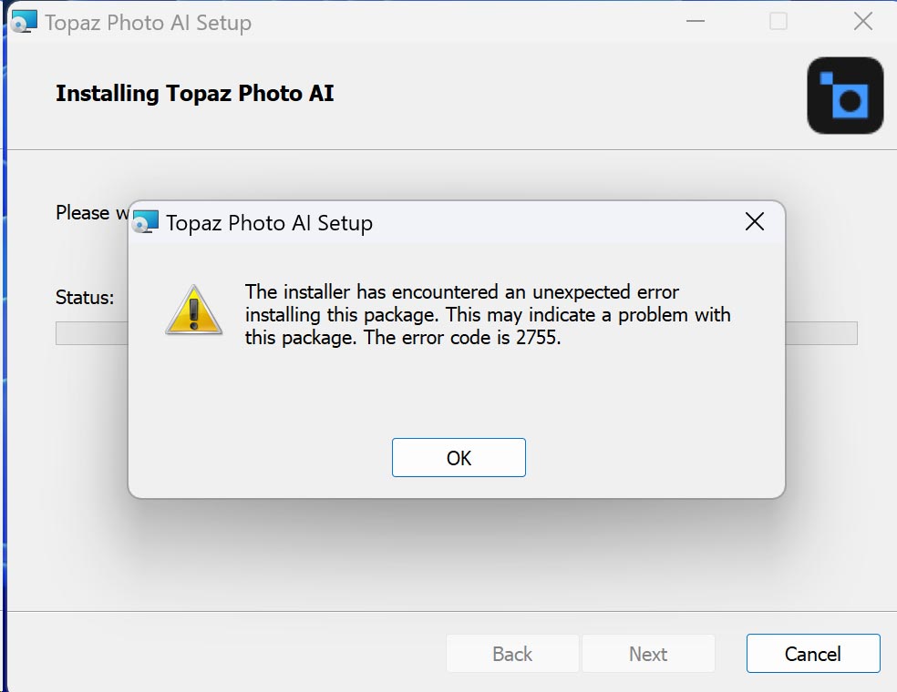The width and height of the screenshot is (897, 692).
Task: Click the greyed-out Next button
Action: pyautogui.click(x=648, y=654)
